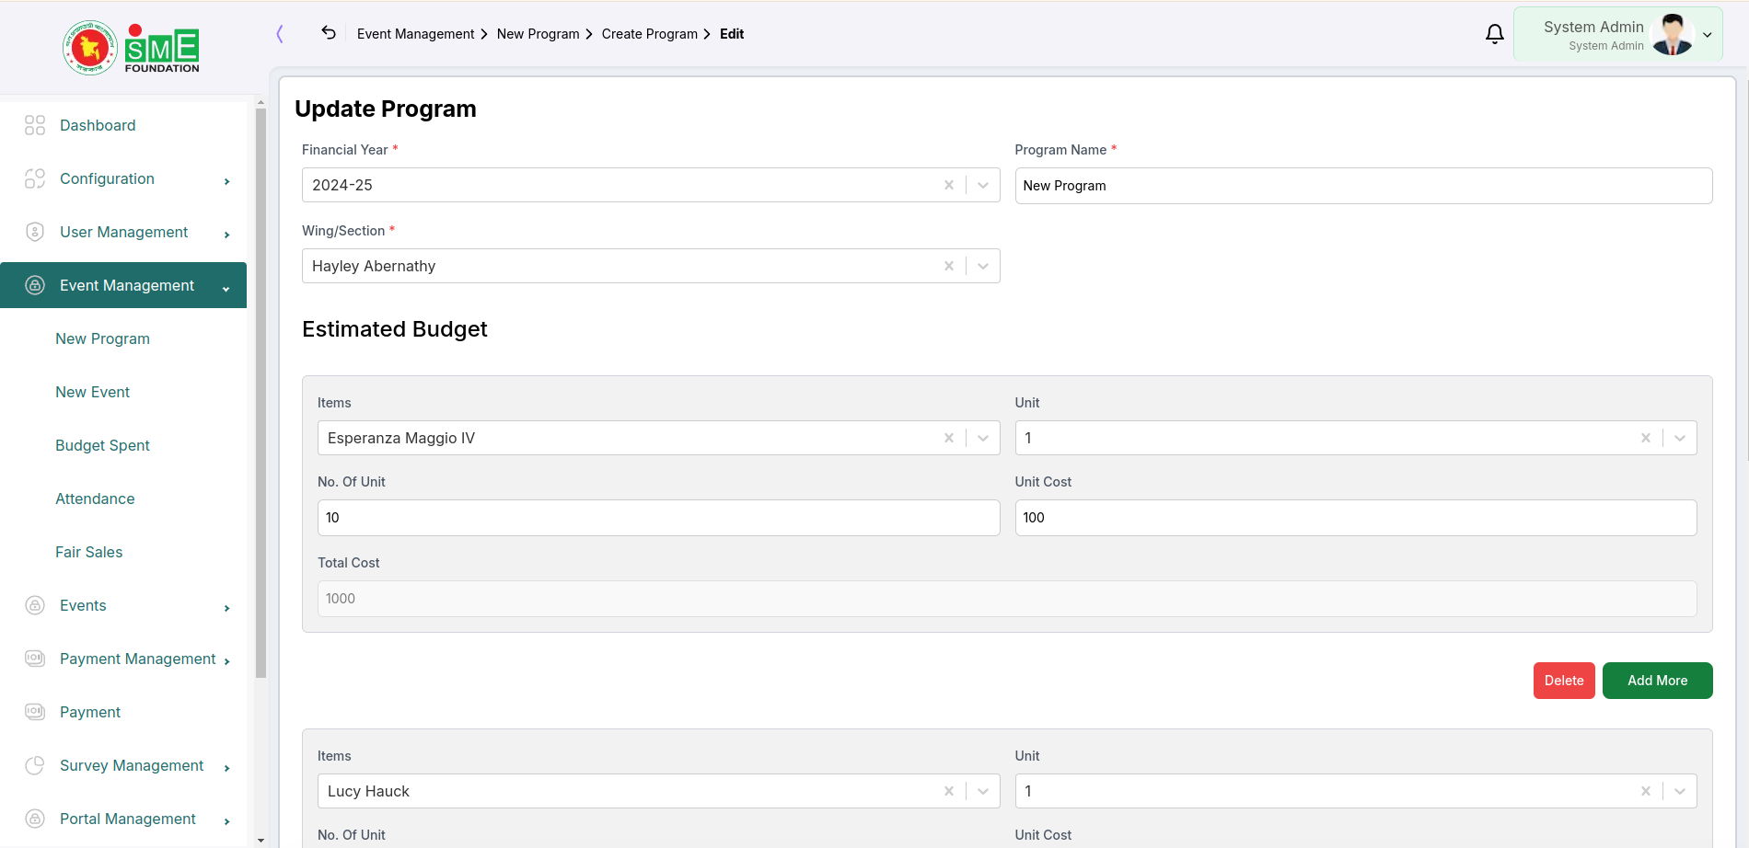Open the Lucy Hauck items dropdown arrow

coord(983,791)
